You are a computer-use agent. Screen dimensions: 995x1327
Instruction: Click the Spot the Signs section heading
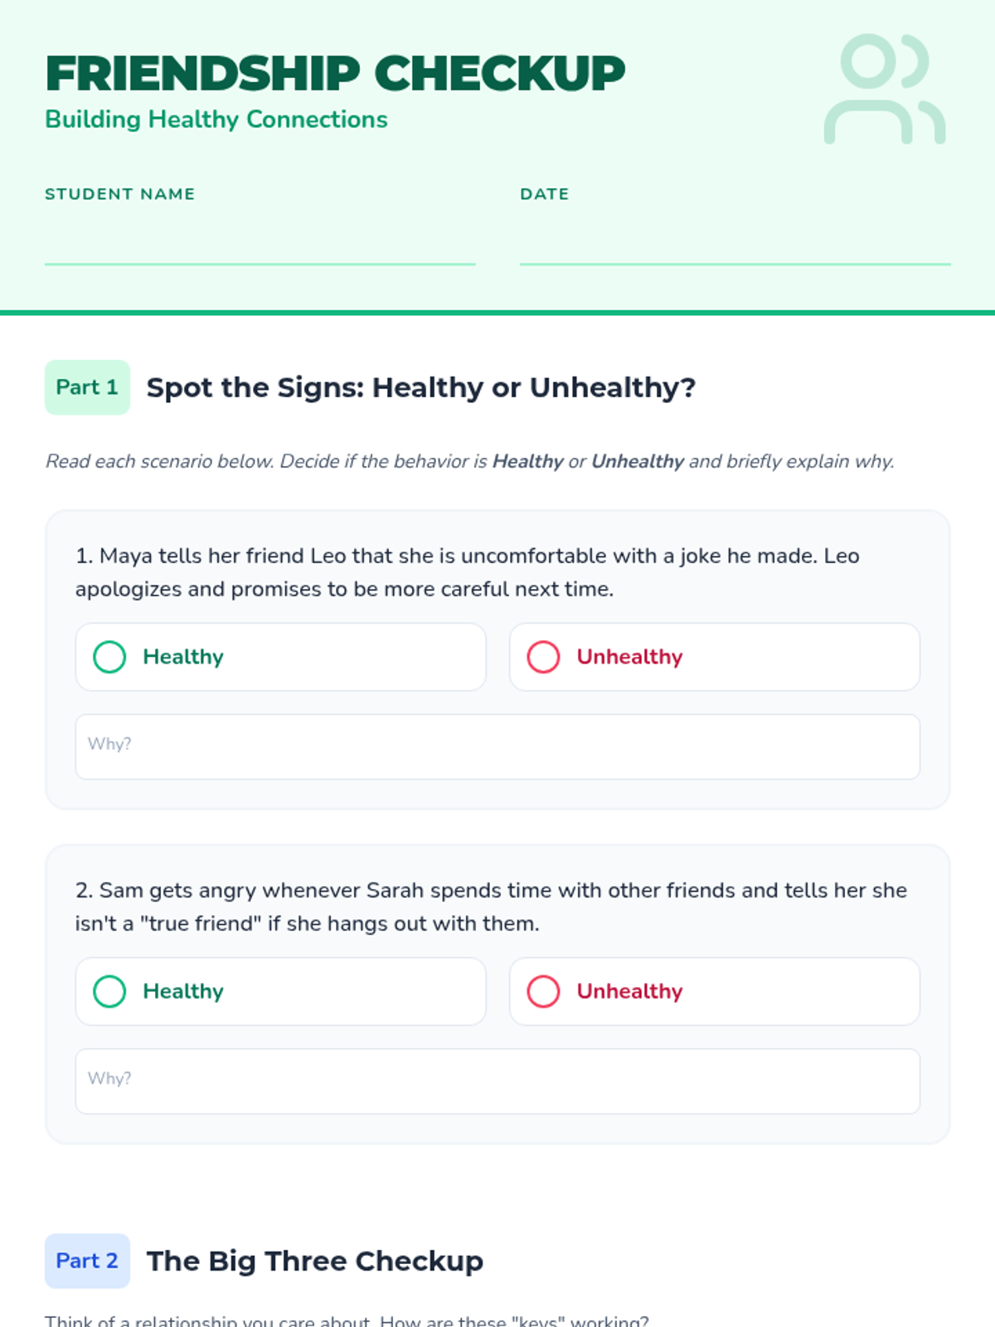(421, 387)
